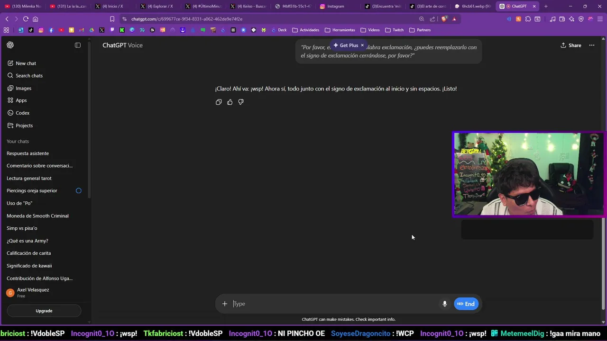
Task: End voice mode with the End button
Action: (x=466, y=304)
